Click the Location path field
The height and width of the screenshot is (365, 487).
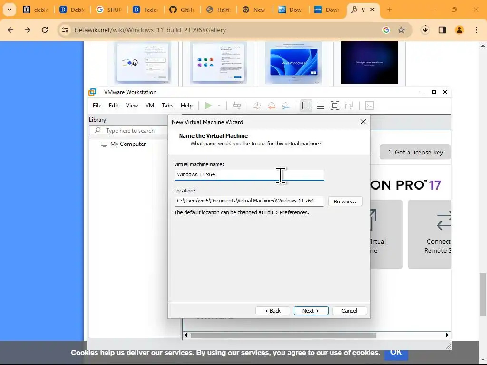pos(249,201)
